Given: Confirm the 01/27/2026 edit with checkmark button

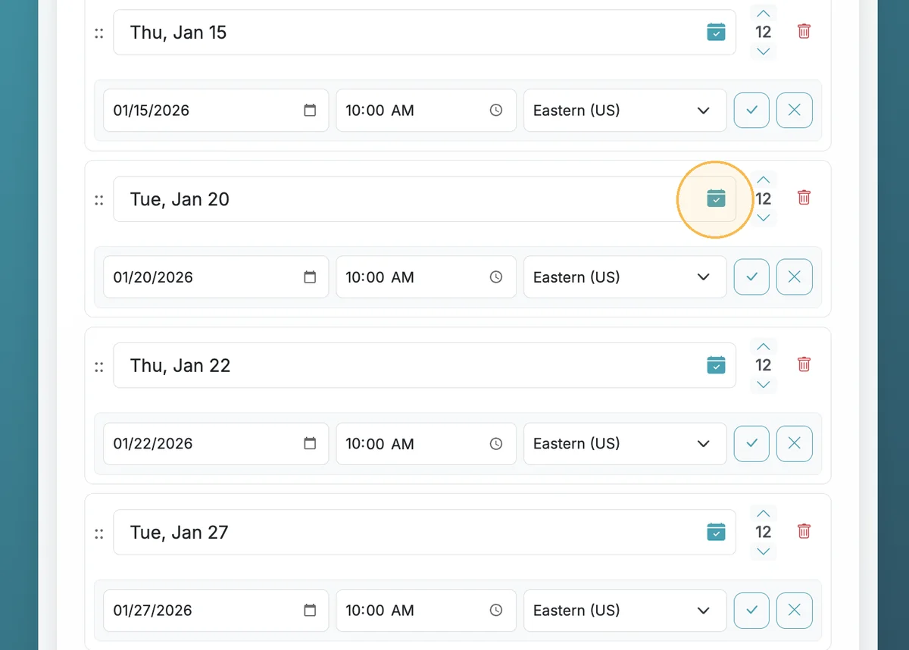Looking at the screenshot, I should pos(751,611).
